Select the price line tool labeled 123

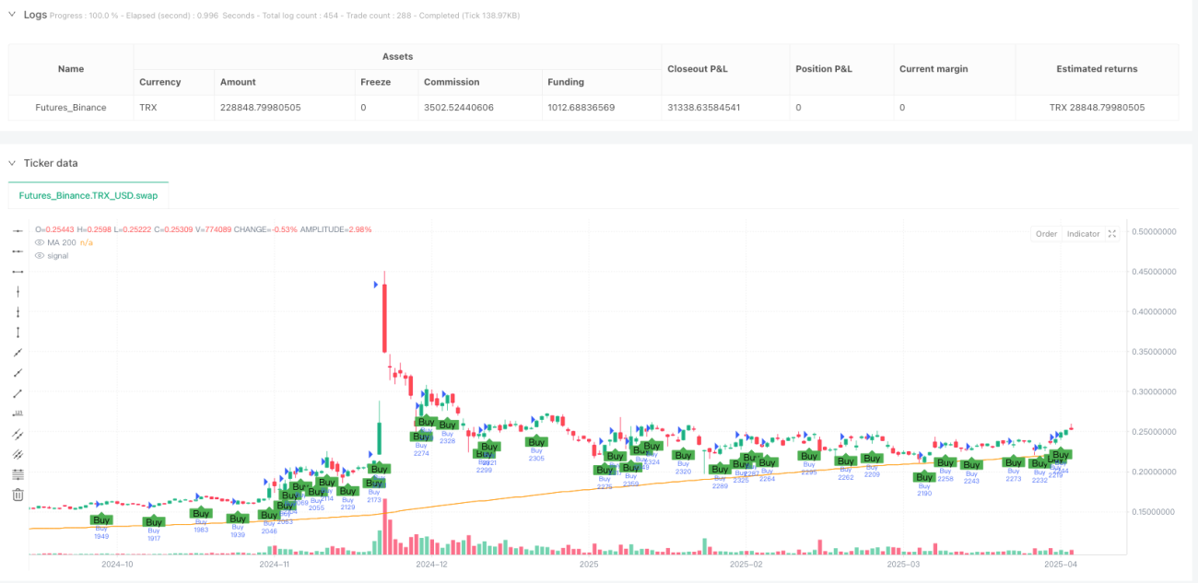18,413
